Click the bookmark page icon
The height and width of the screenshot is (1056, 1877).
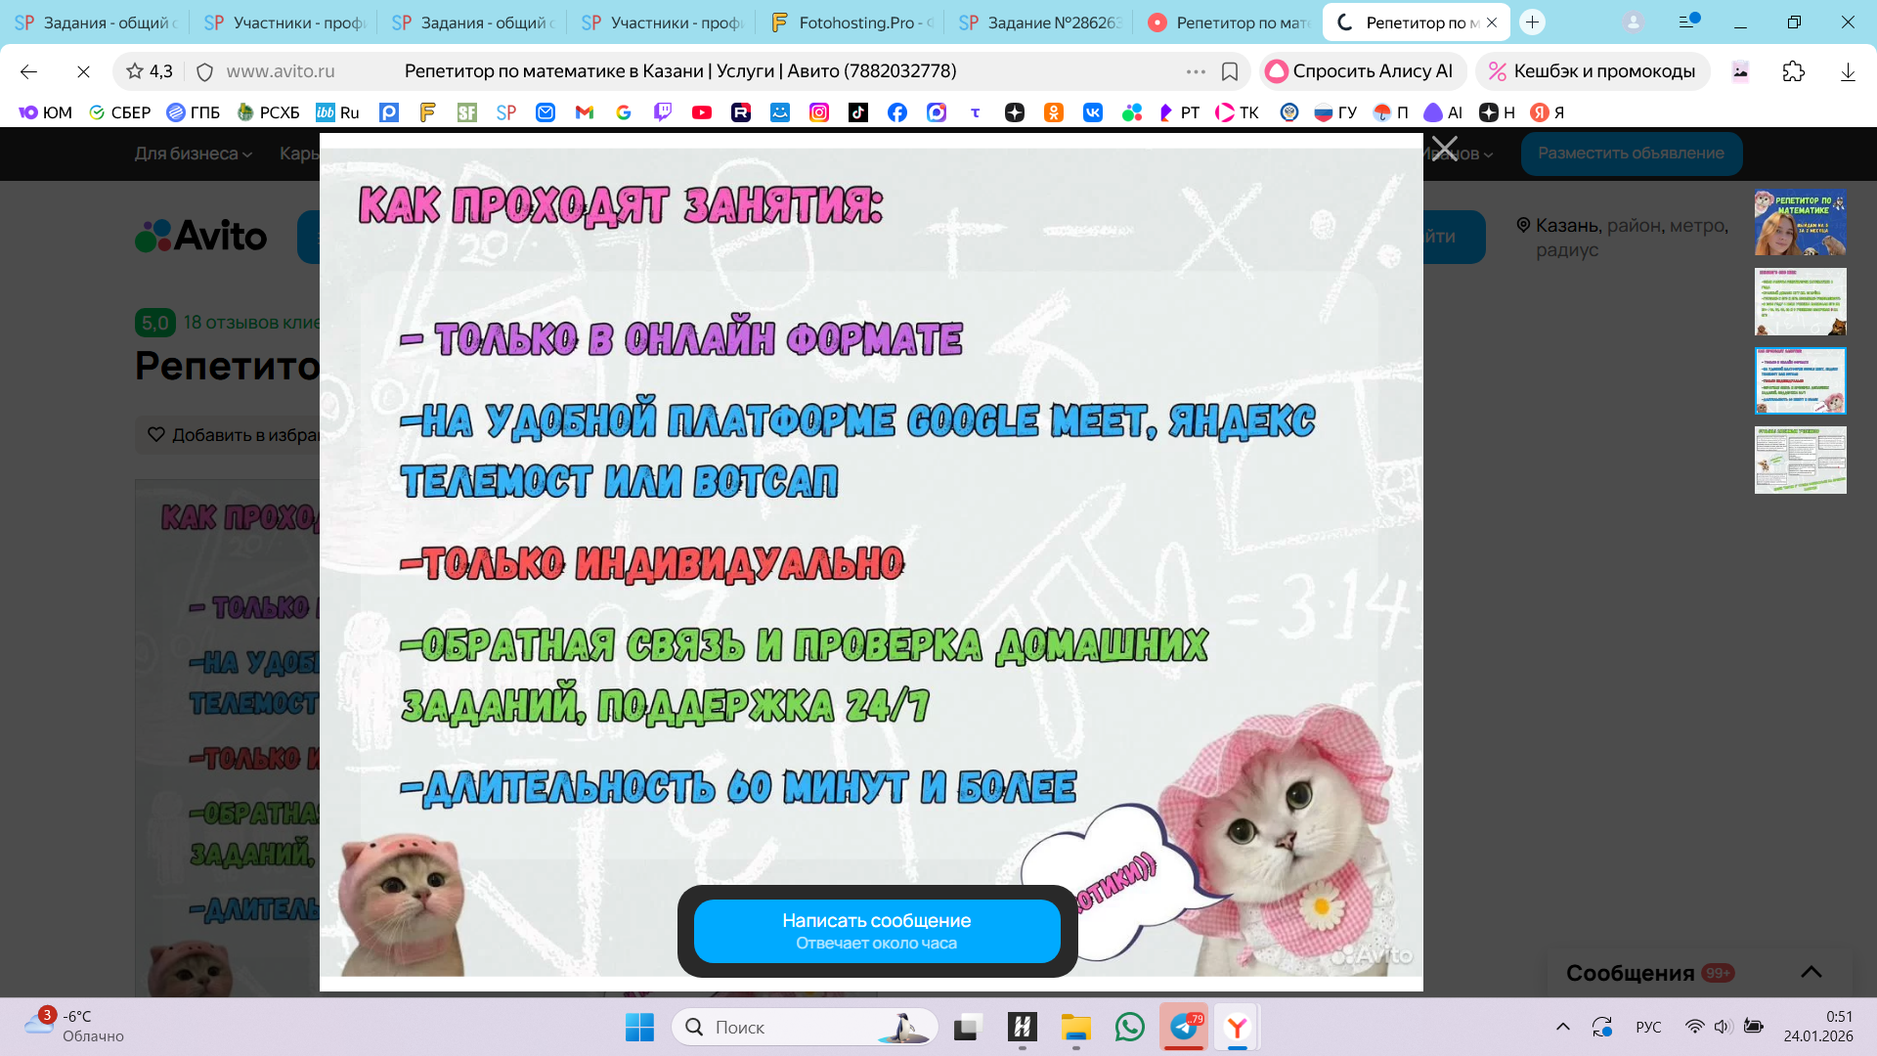(1230, 71)
